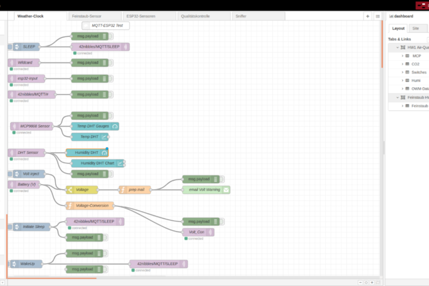Viewport: 429px width, 286px height.
Task: Open the Qualitätskontrolle flow tab
Action: (204, 16)
